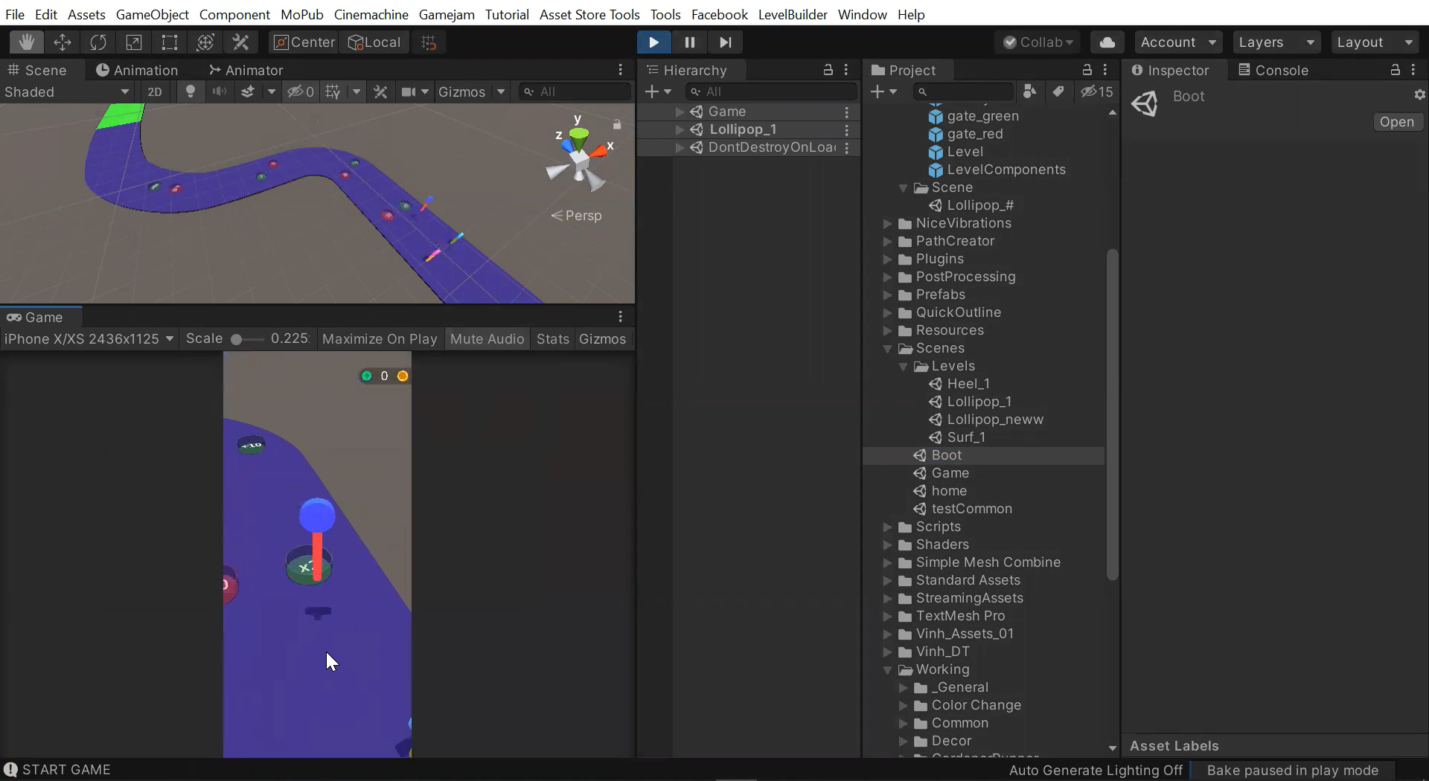Open the iPhone X/XS resolution dropdown
Image resolution: width=1429 pixels, height=781 pixels.
(89, 339)
